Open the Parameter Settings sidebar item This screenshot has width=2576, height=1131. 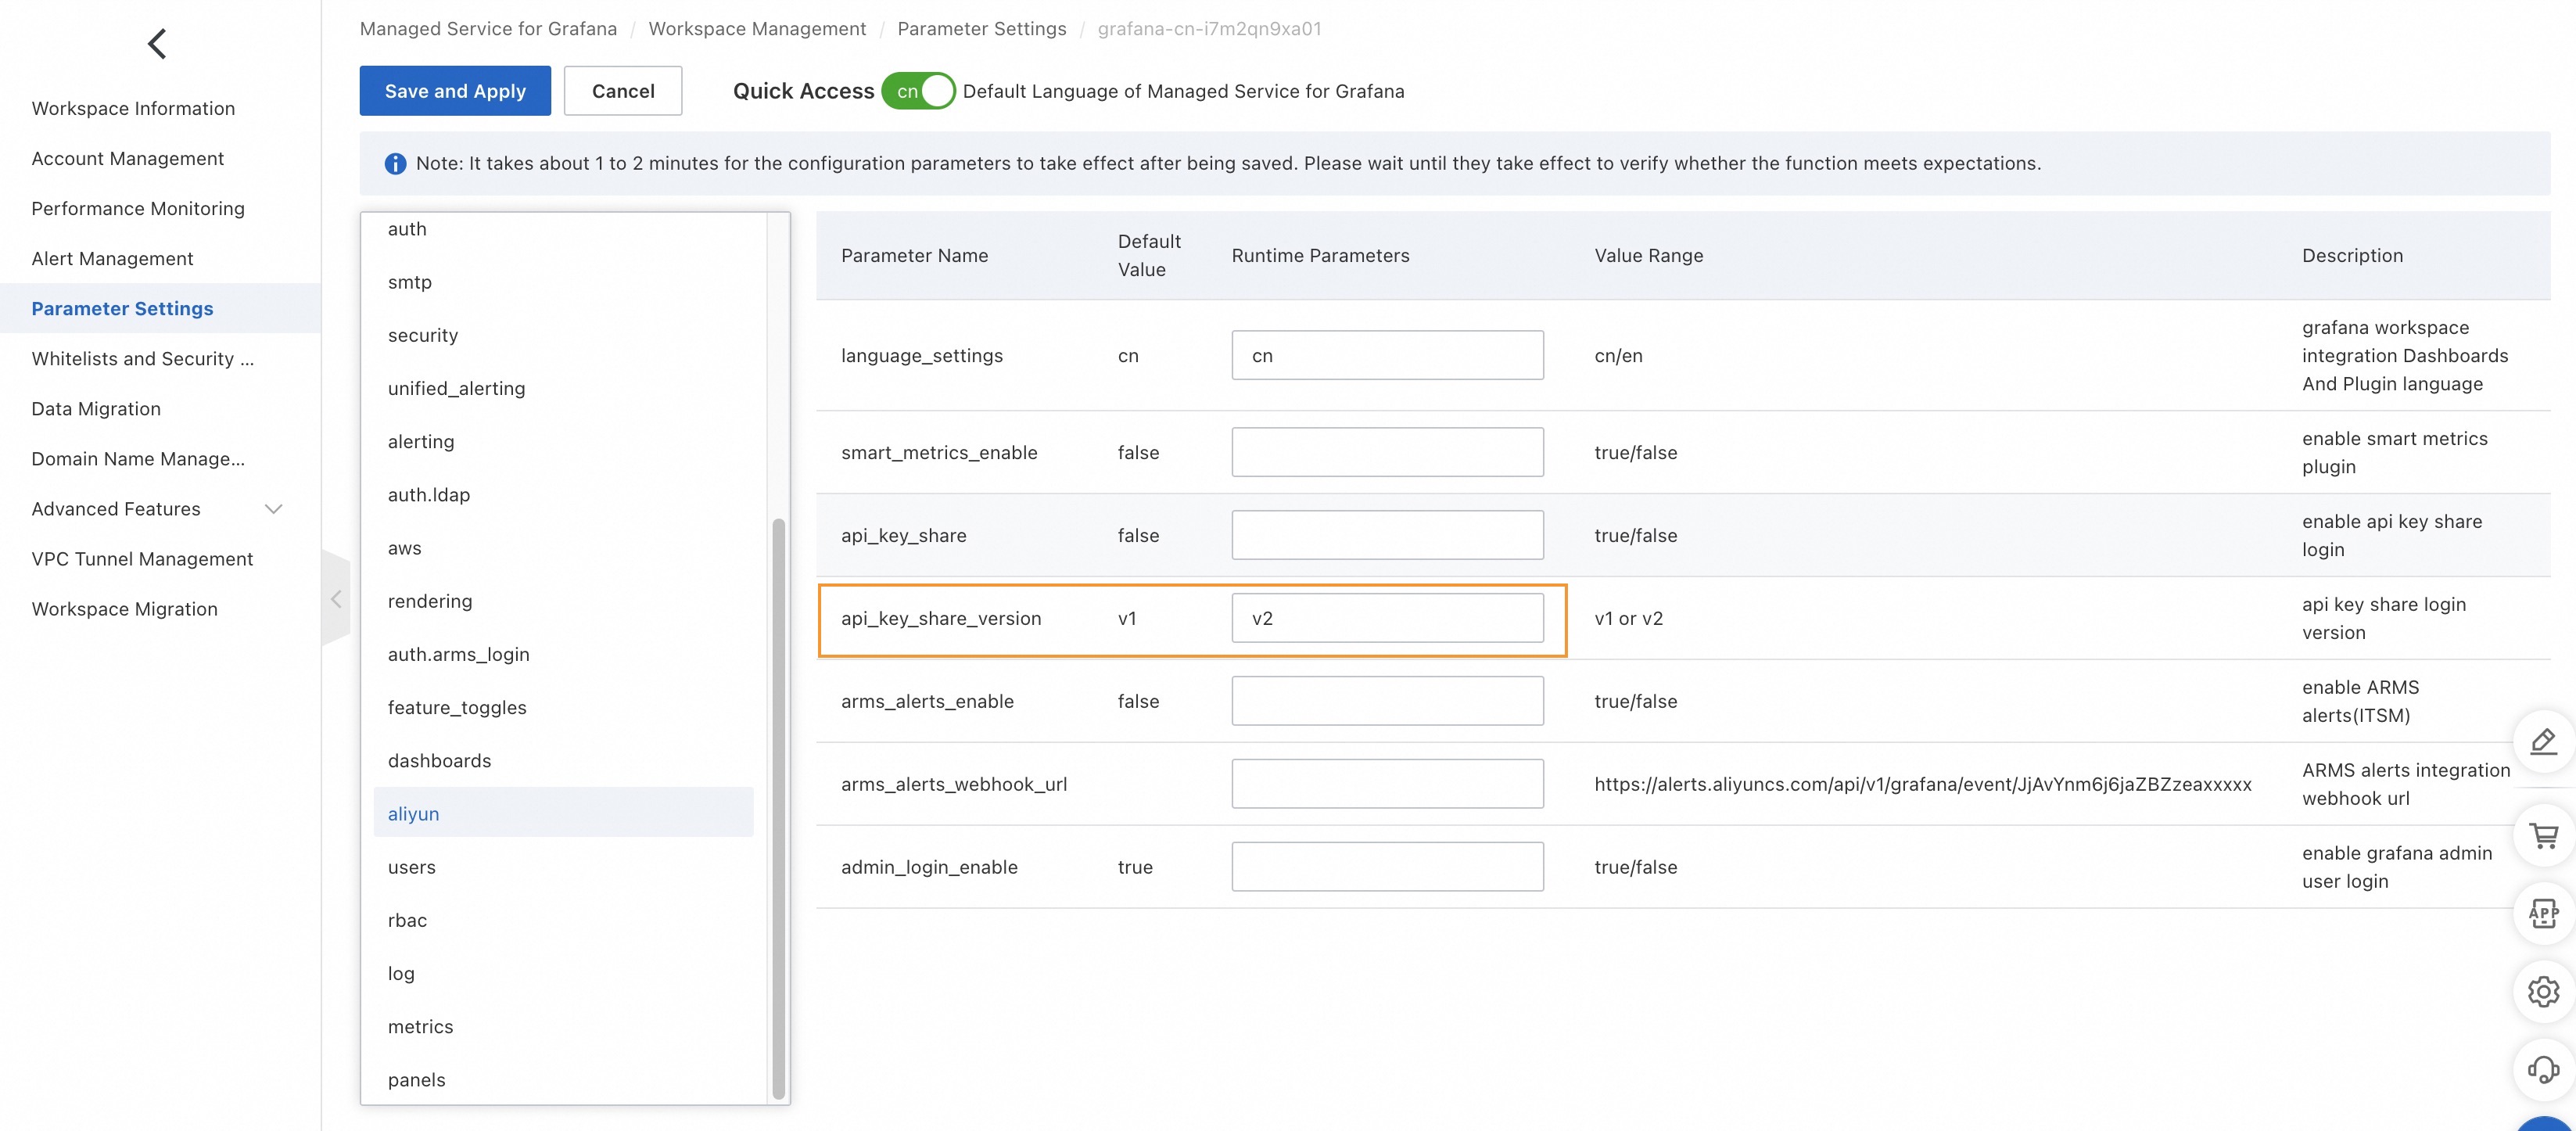[122, 308]
